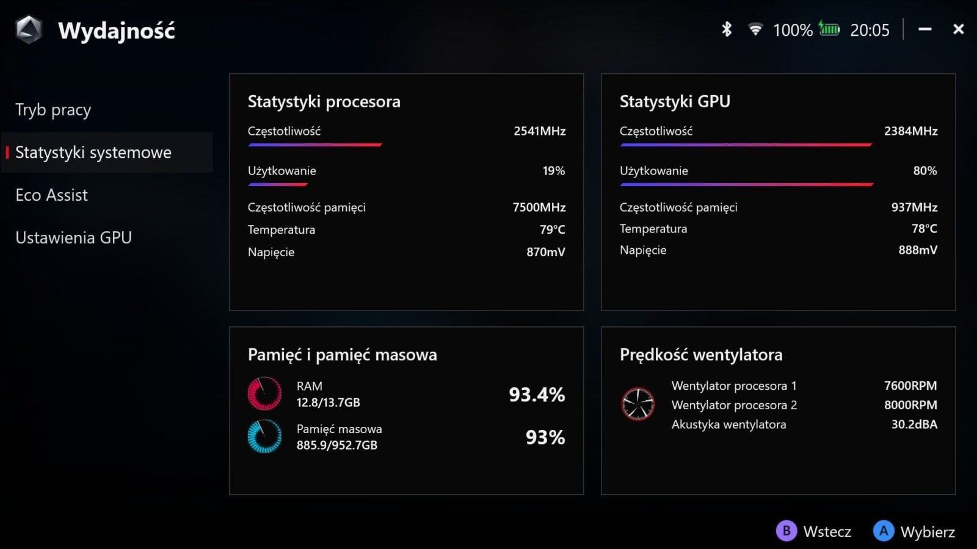Select Statystyki systemowe in the sidebar
Screen dimensions: 977x549
[93, 152]
